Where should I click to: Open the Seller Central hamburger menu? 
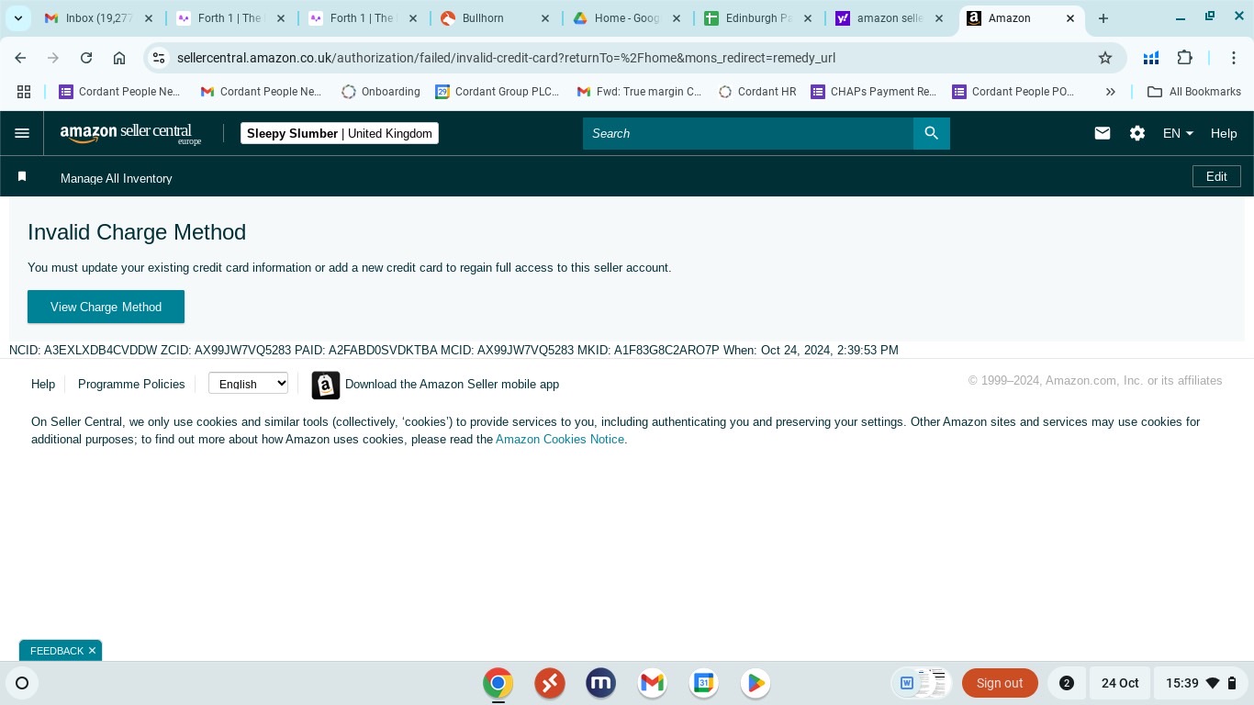pos(22,133)
